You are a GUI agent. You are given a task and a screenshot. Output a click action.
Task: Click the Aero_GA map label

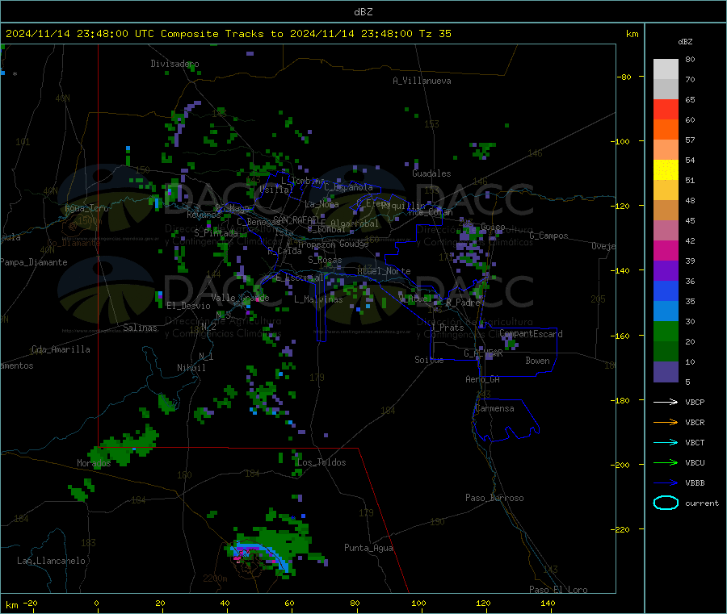(483, 379)
